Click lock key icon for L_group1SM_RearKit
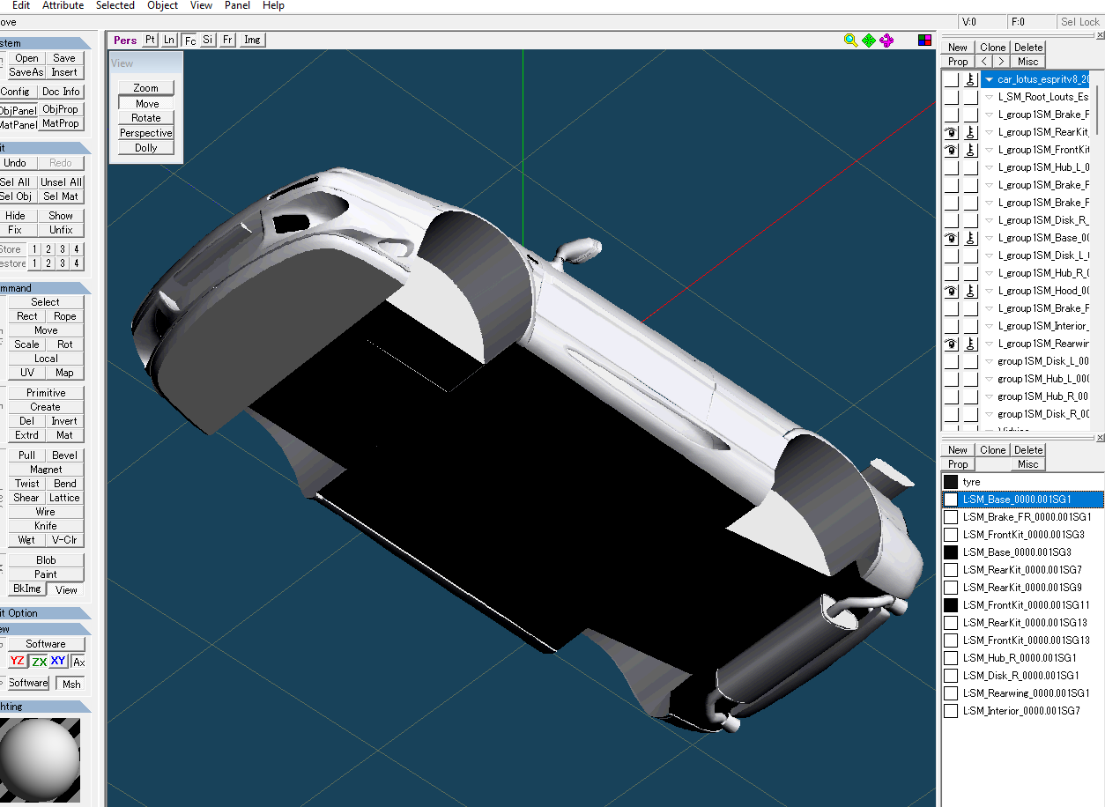This screenshot has width=1105, height=807. 970,132
